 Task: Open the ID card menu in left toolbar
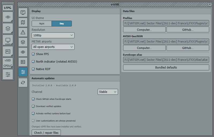click(x=8, y=51)
